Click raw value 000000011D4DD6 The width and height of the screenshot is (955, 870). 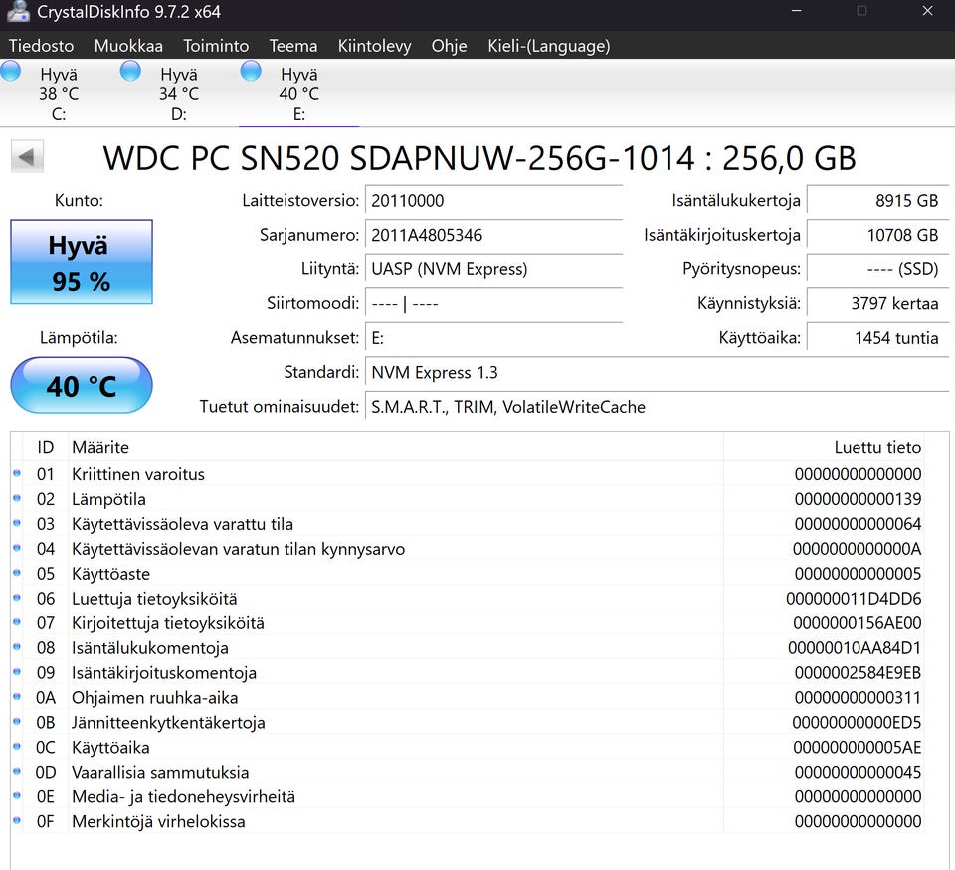854,599
